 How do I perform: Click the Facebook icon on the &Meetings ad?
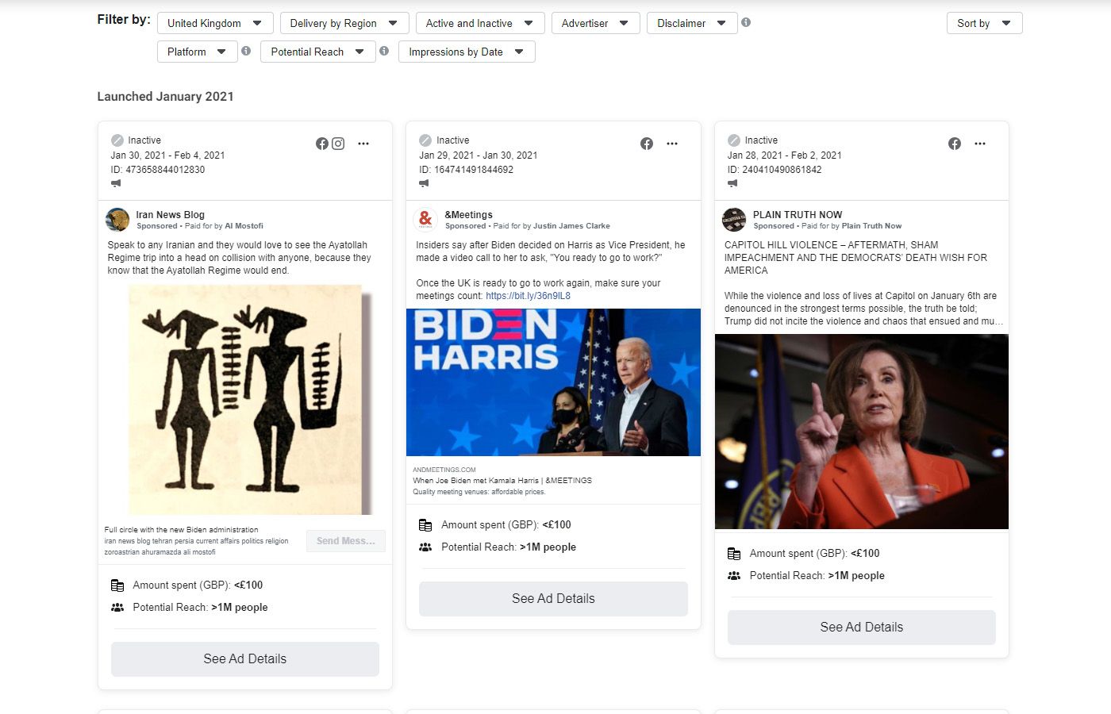tap(647, 144)
